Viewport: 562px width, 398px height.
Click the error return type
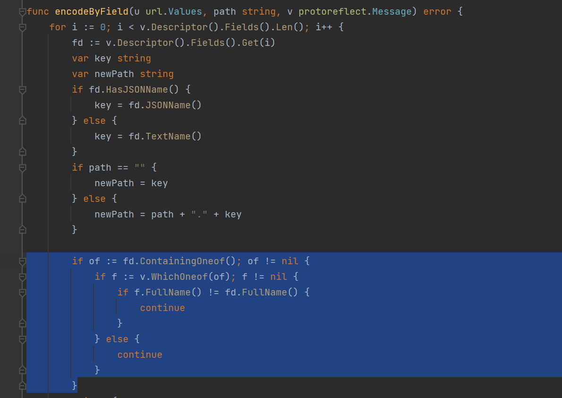(x=437, y=12)
